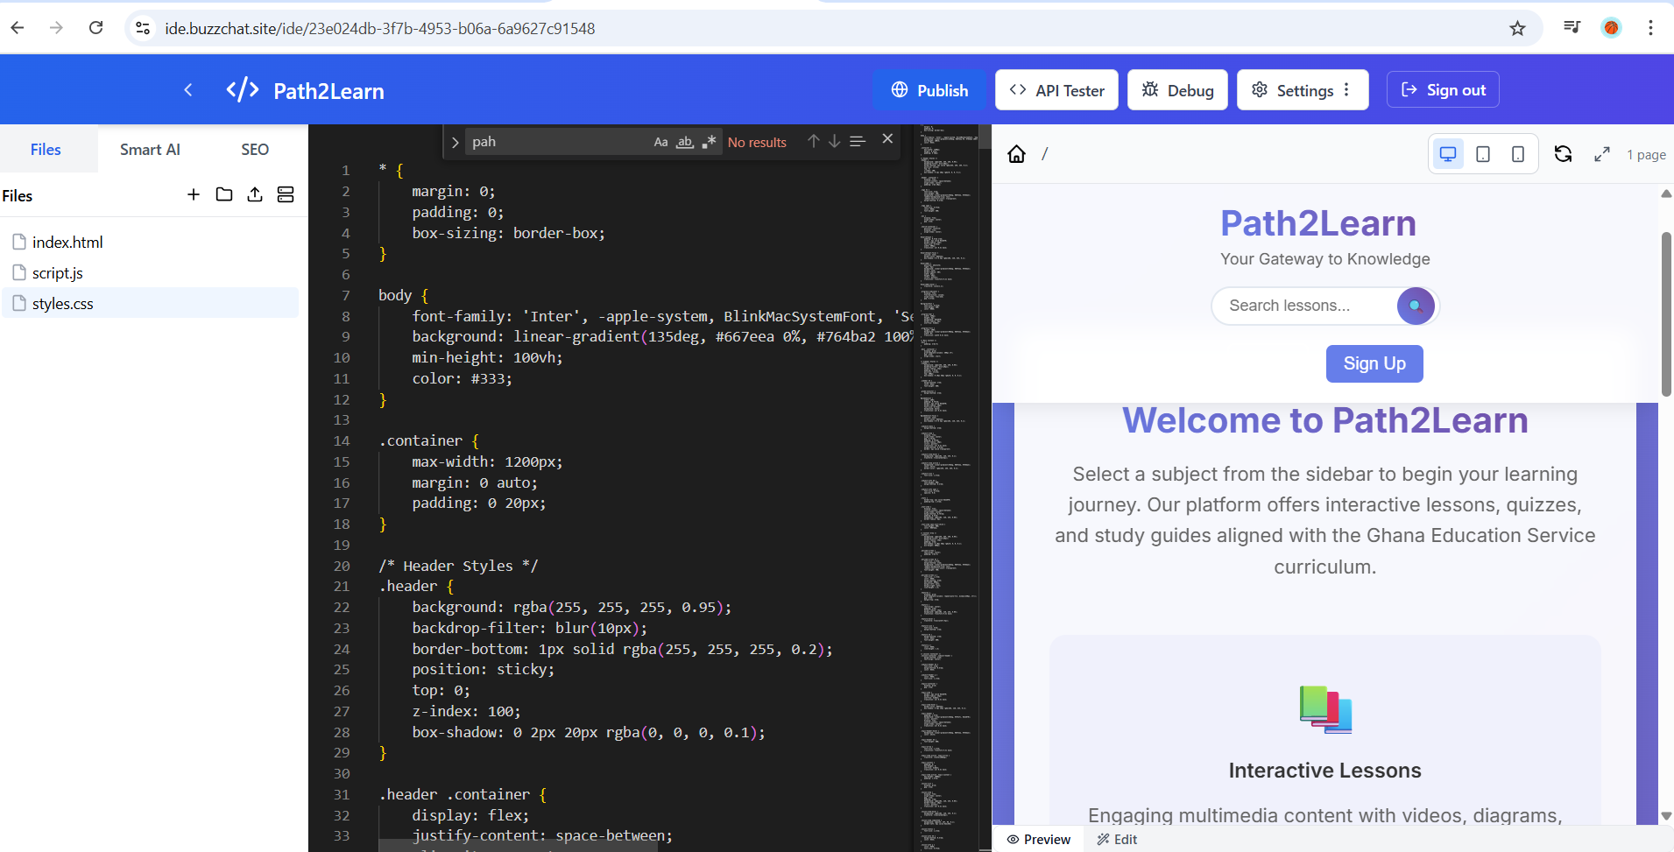
Task: Open the browser profile avatar
Action: click(1611, 28)
